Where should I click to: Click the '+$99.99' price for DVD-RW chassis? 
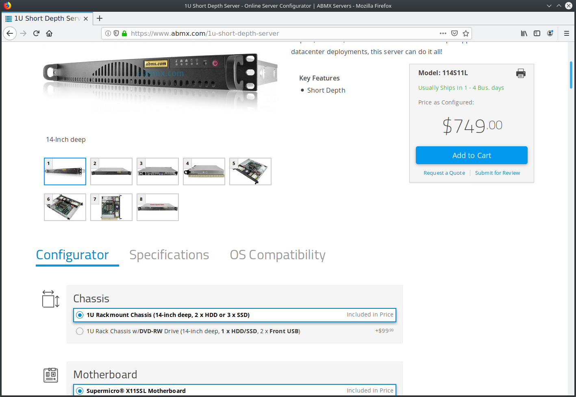384,331
